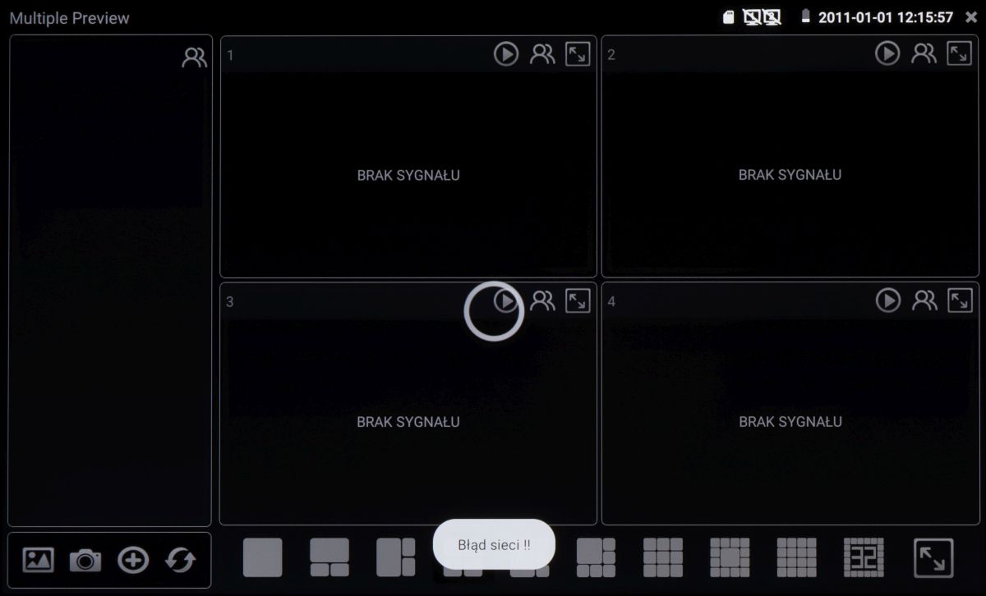Maximize channel 4 view

[x=960, y=301]
